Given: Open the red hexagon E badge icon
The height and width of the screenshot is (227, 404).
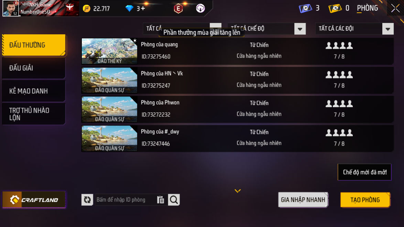Looking at the screenshot, I should pyautogui.click(x=178, y=9).
